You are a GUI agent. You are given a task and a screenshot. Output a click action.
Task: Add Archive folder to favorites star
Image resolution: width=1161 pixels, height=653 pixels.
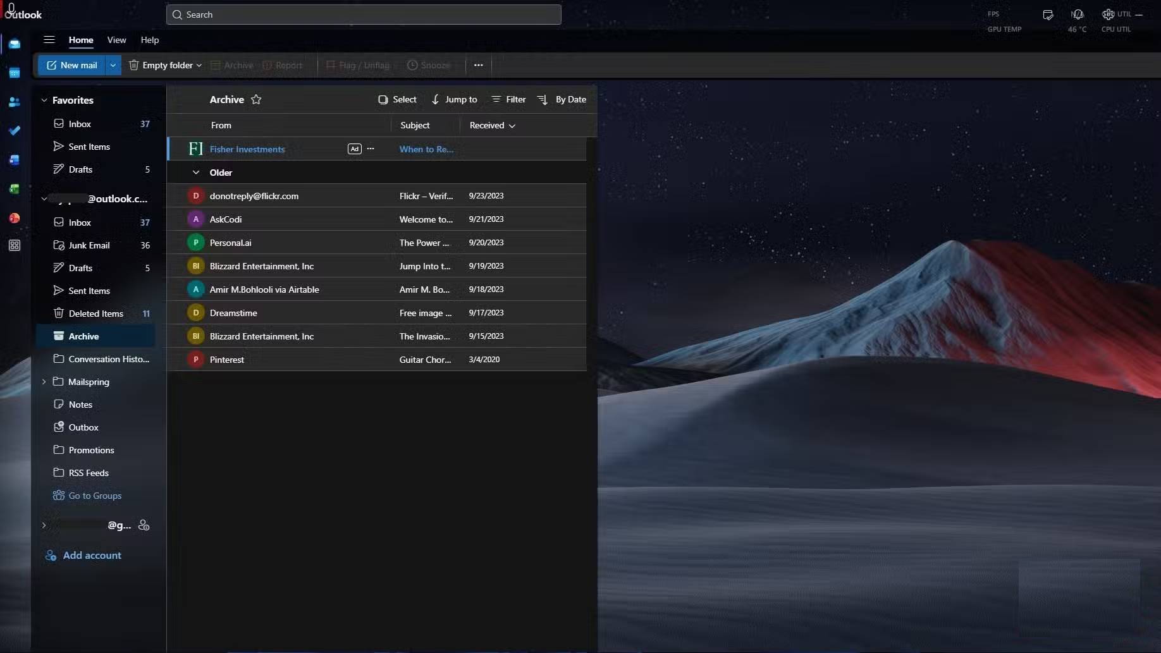pos(256,100)
